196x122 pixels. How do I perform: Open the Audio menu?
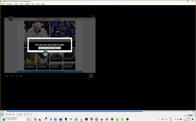click(16, 4)
